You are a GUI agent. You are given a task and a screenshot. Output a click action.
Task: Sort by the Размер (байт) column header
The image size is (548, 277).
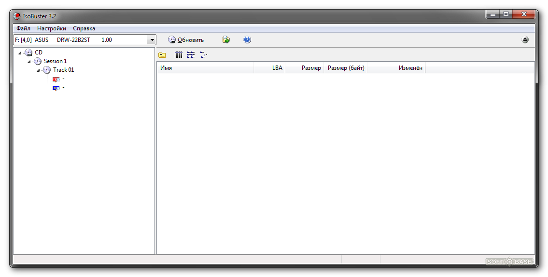(346, 68)
